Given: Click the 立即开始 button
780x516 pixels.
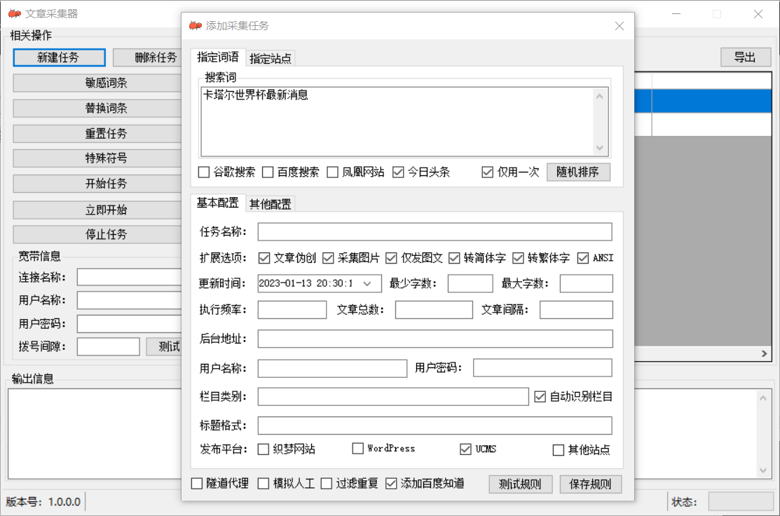Looking at the screenshot, I should (97, 210).
